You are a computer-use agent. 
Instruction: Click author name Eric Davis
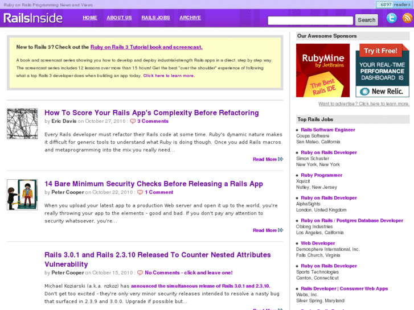pyautogui.click(x=64, y=121)
